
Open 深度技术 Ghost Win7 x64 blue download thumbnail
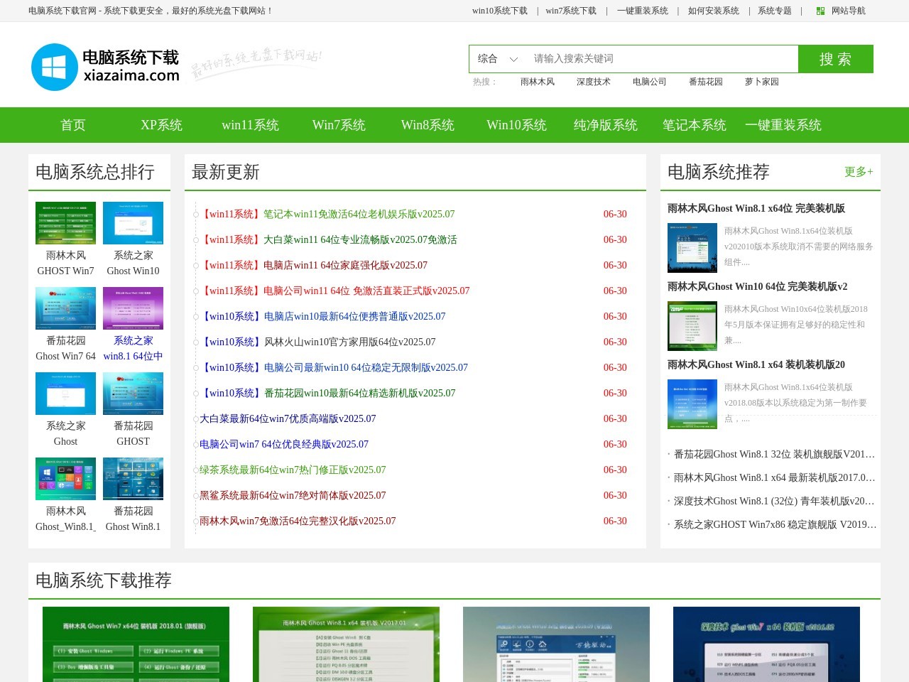(x=766, y=644)
